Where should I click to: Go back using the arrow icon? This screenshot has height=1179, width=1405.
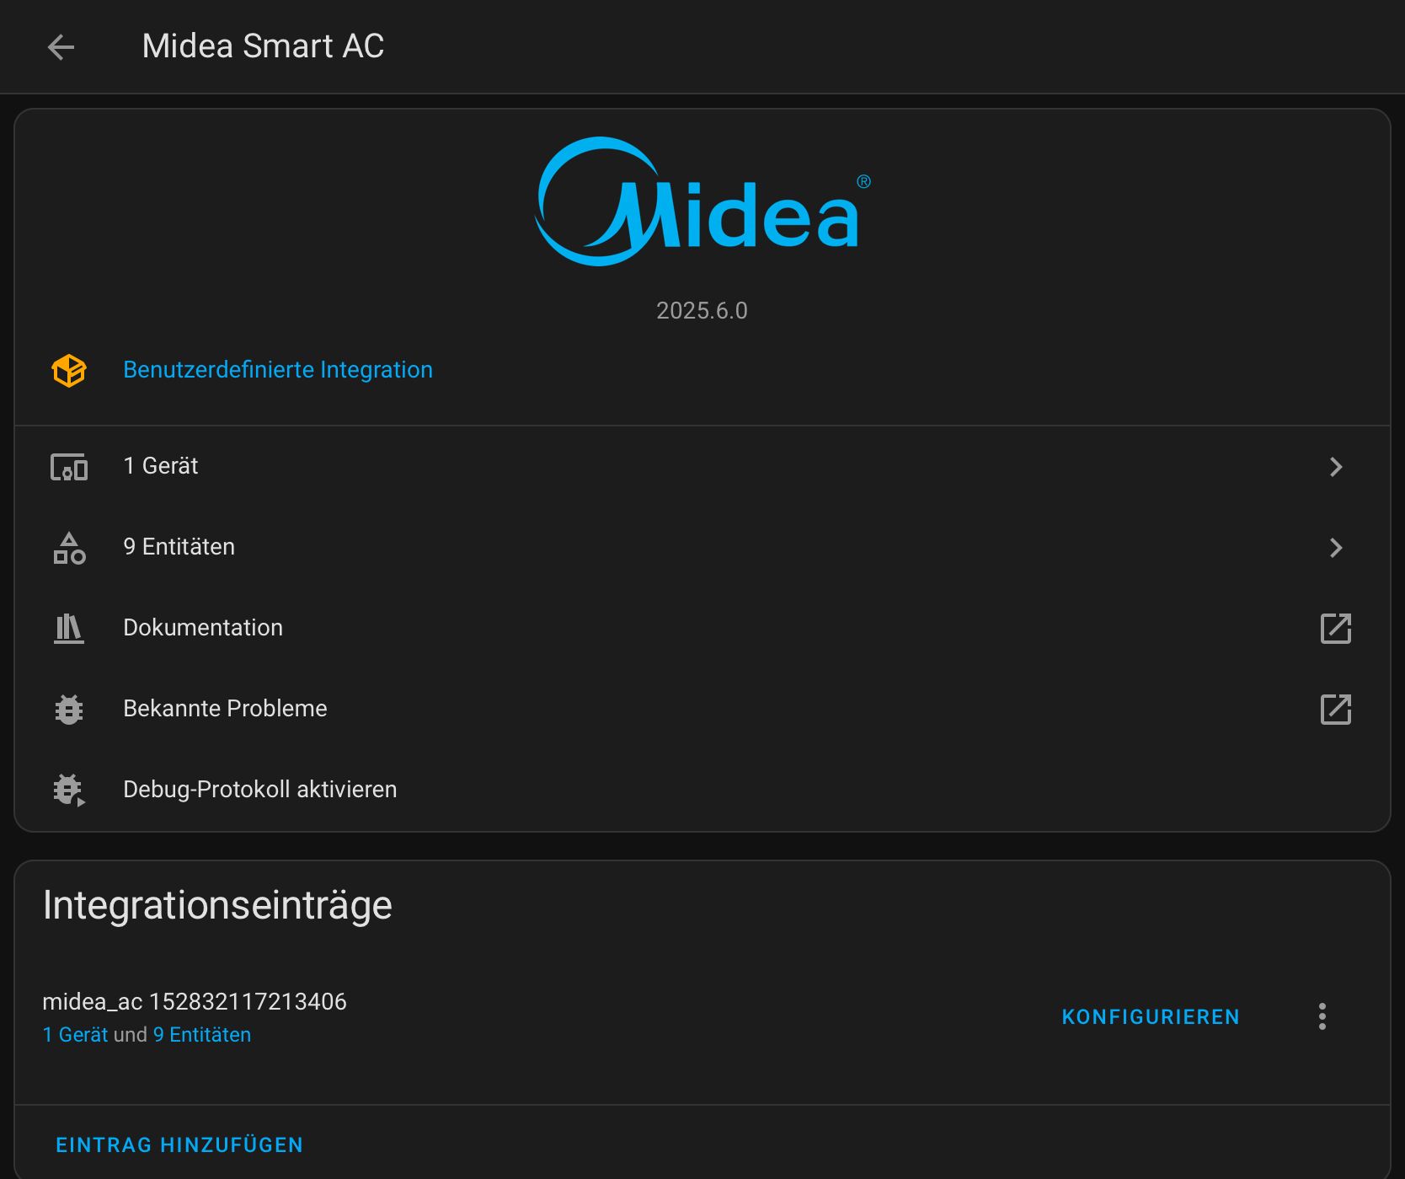(x=61, y=47)
